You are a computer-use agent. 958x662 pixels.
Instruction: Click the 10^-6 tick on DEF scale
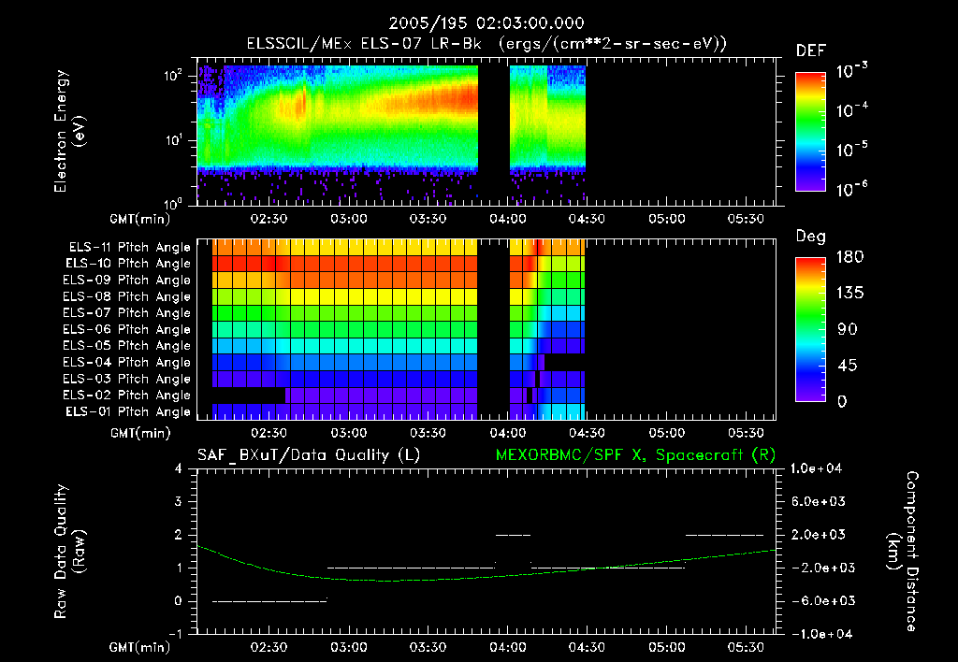(x=852, y=189)
